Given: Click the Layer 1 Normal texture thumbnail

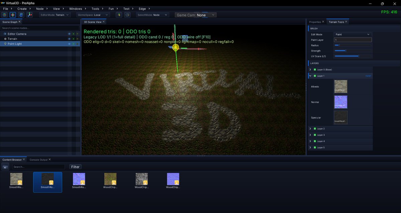Looking at the screenshot, I should pos(341,102).
